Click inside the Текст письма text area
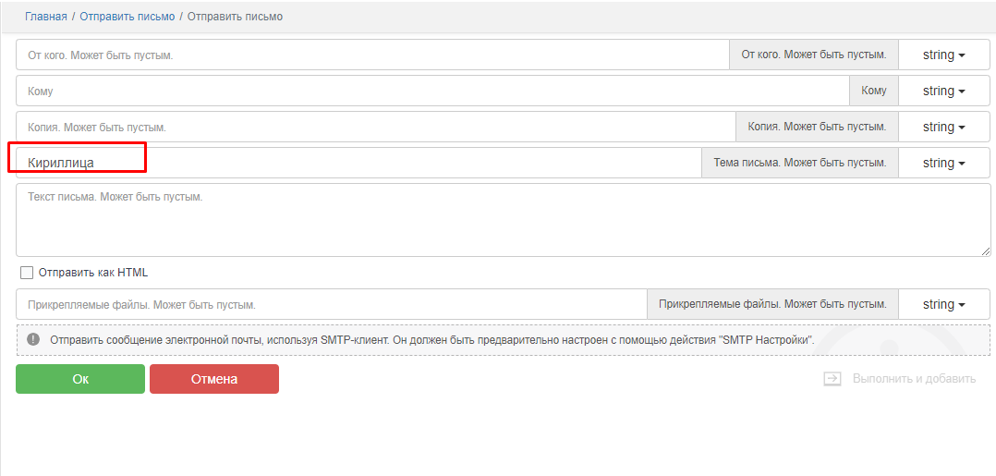996x476 pixels. pyautogui.click(x=499, y=220)
